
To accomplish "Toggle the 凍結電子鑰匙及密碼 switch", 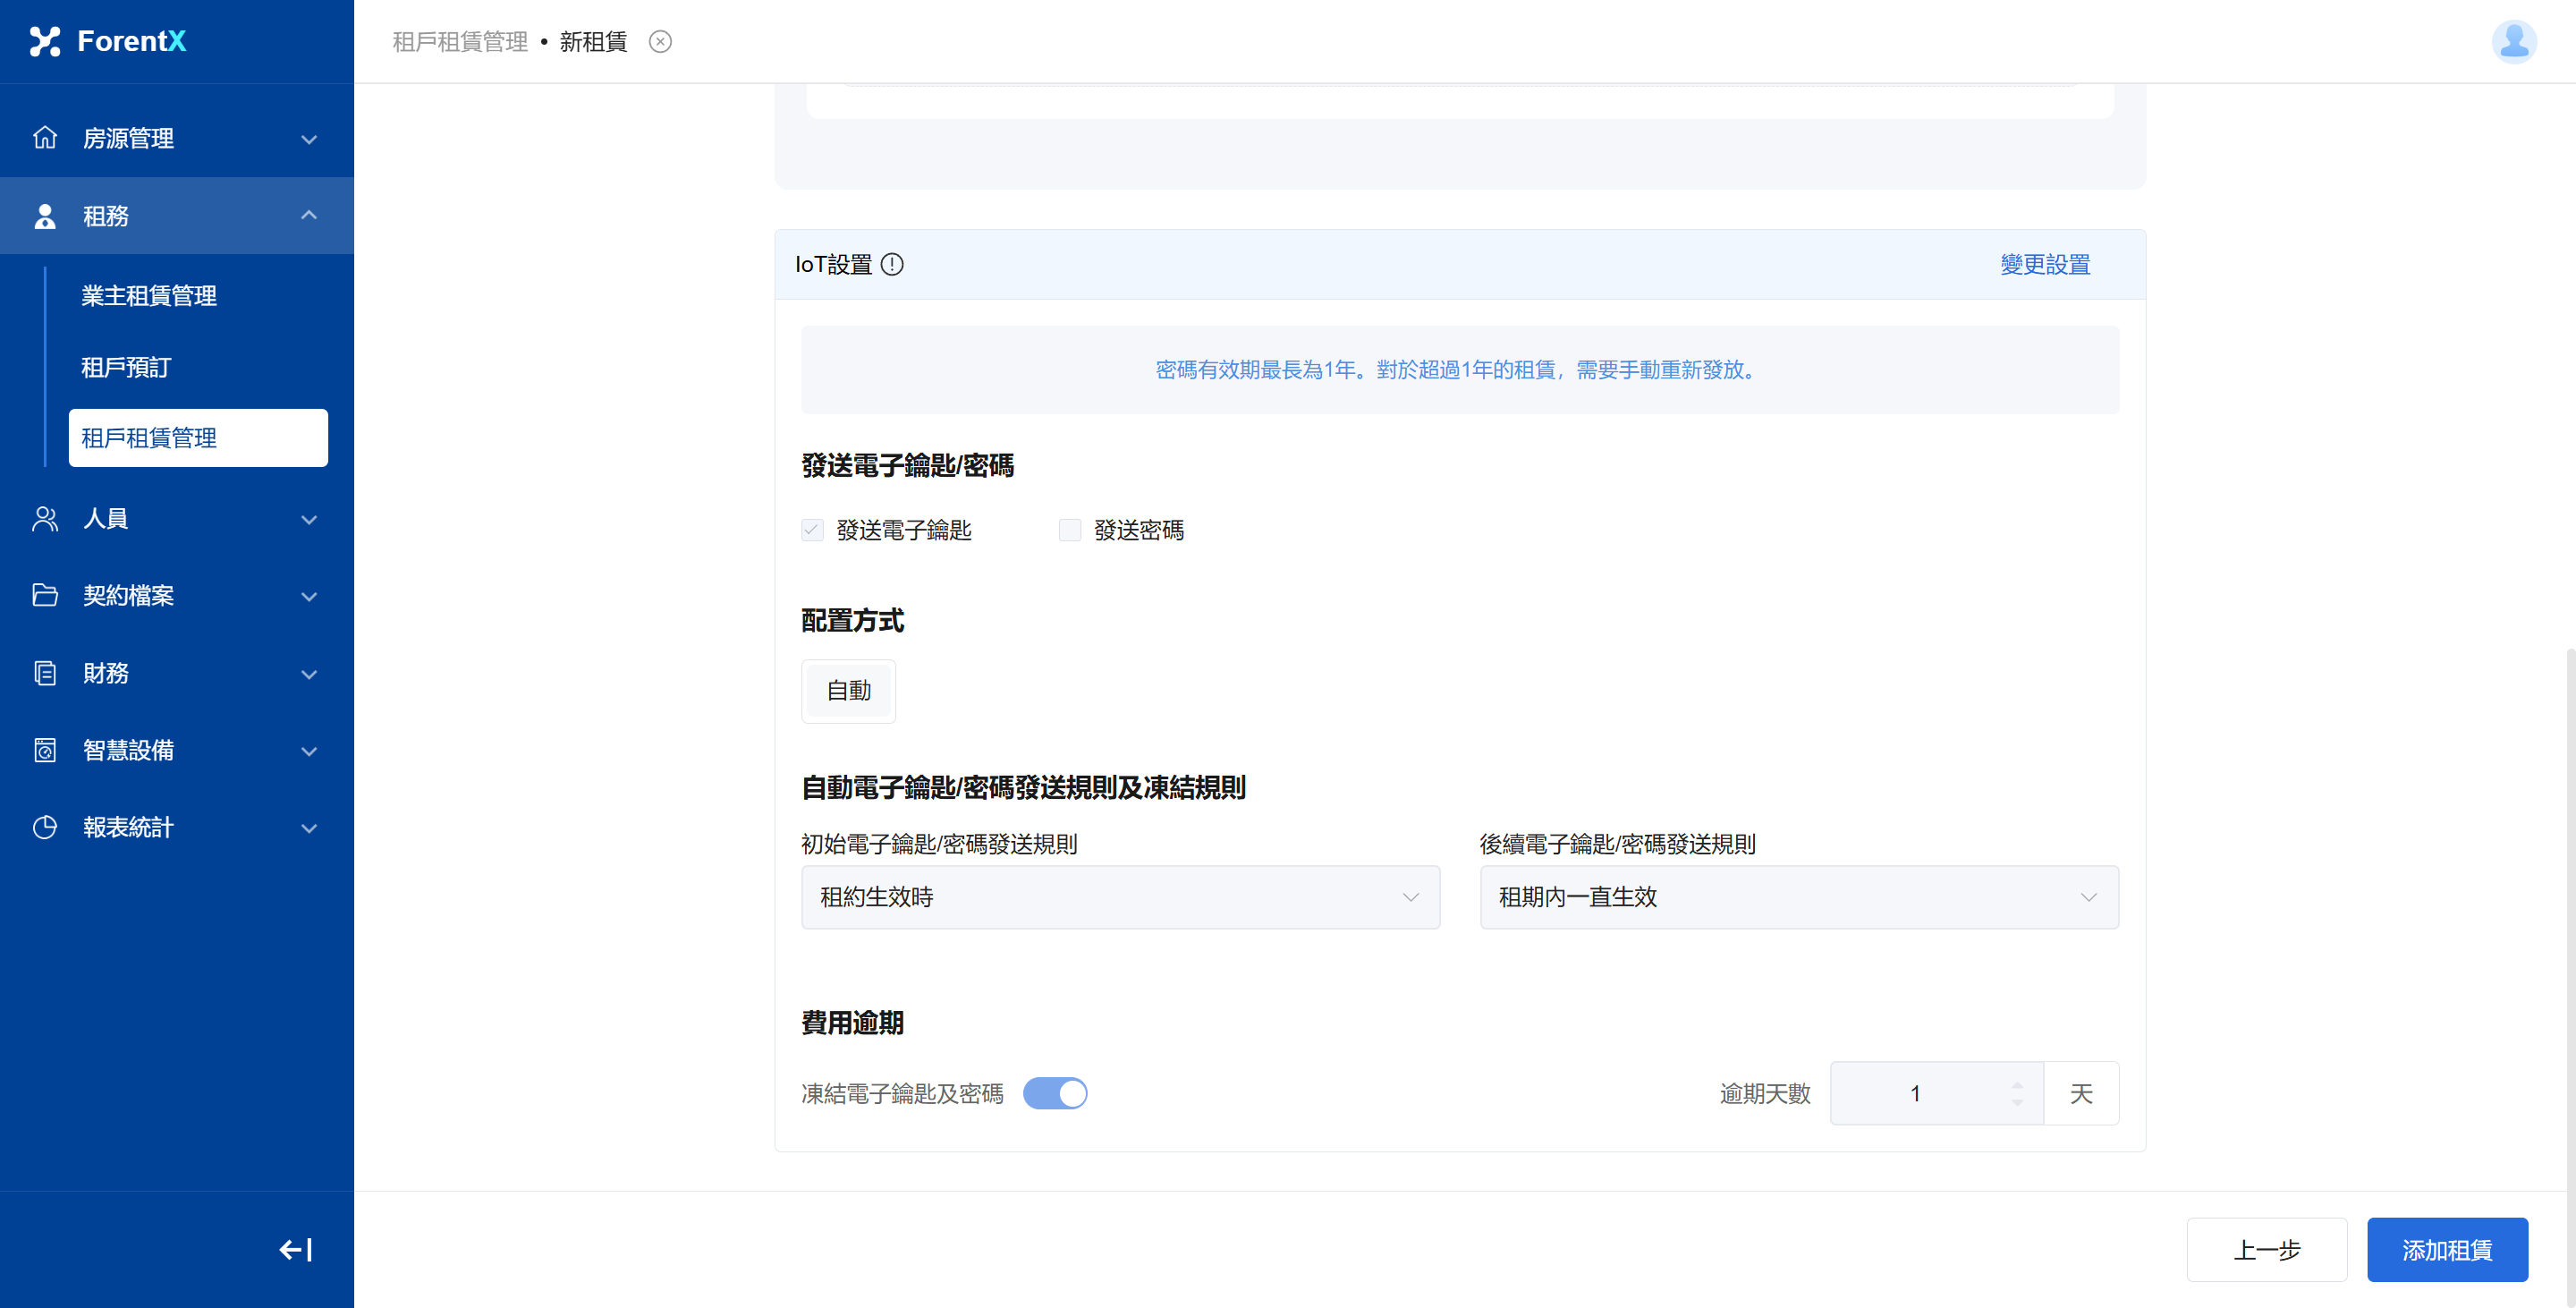I will [x=1055, y=1093].
